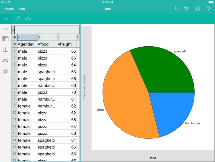Select row 9 header

[x=15, y=106]
